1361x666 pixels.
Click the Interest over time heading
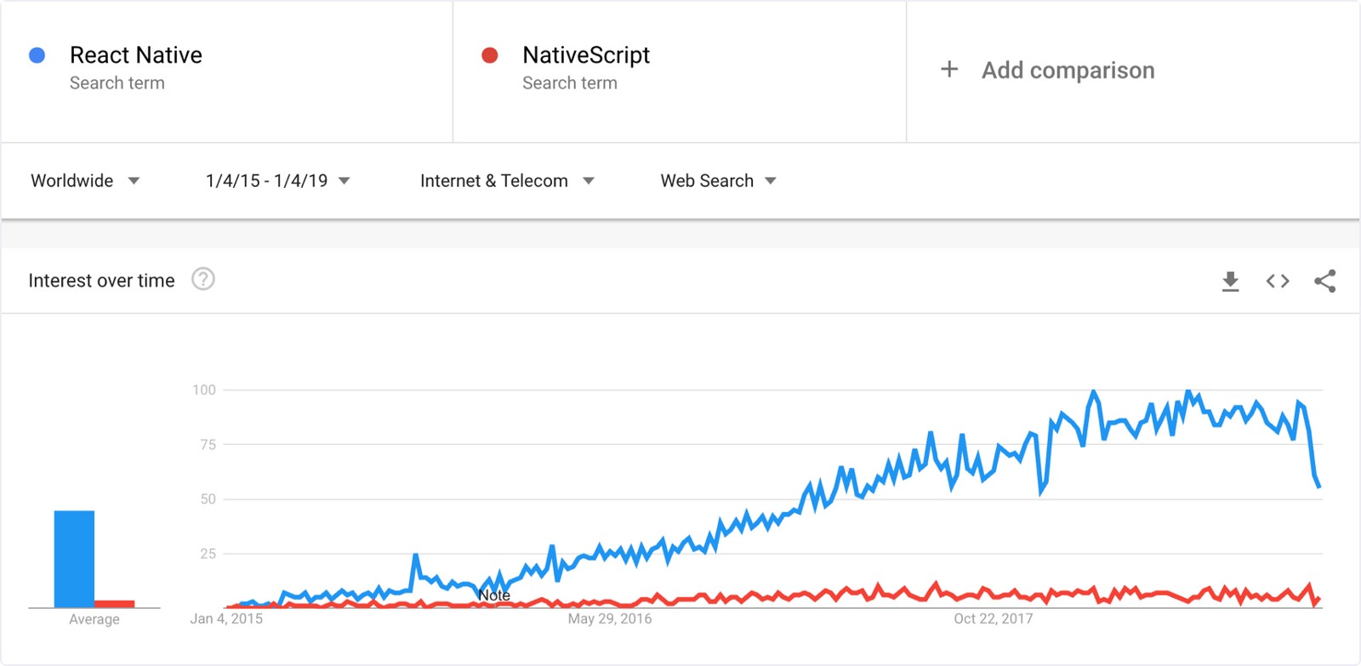click(x=101, y=281)
